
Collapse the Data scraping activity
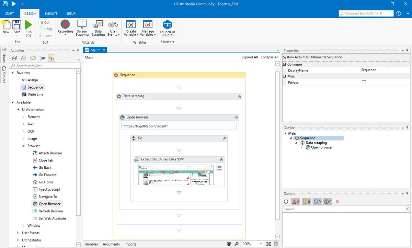click(x=239, y=97)
